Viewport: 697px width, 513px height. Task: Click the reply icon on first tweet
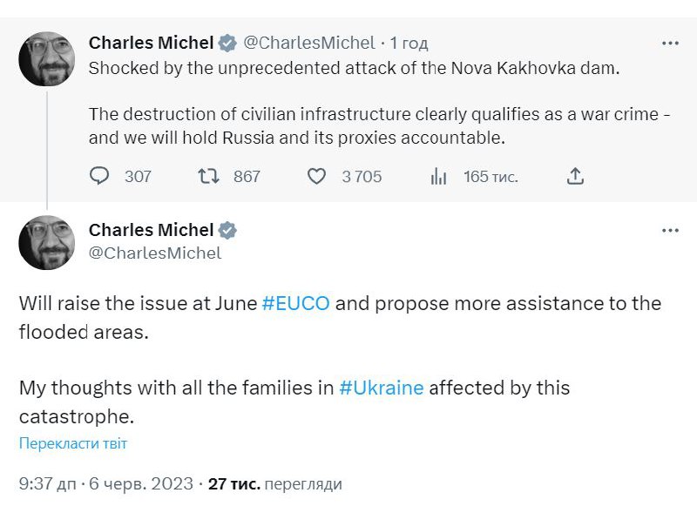coord(100,176)
